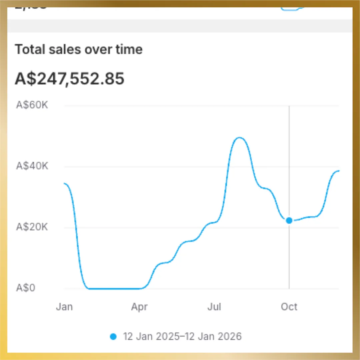Click the blue legend dot beside the date range

[113, 337]
